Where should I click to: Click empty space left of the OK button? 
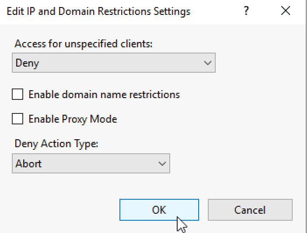[61, 210]
